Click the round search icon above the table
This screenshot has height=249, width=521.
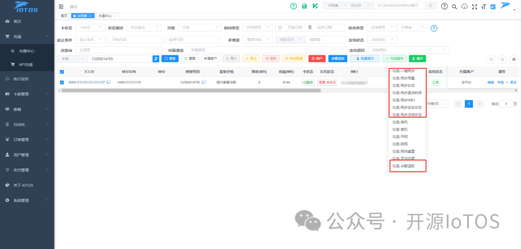[491, 59]
